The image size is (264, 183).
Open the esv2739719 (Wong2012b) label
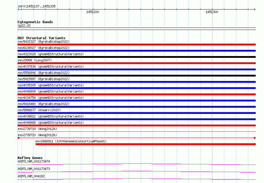(37, 129)
